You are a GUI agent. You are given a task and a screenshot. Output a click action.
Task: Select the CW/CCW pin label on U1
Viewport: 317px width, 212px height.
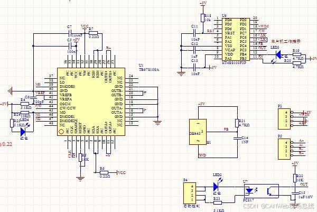click(68, 108)
